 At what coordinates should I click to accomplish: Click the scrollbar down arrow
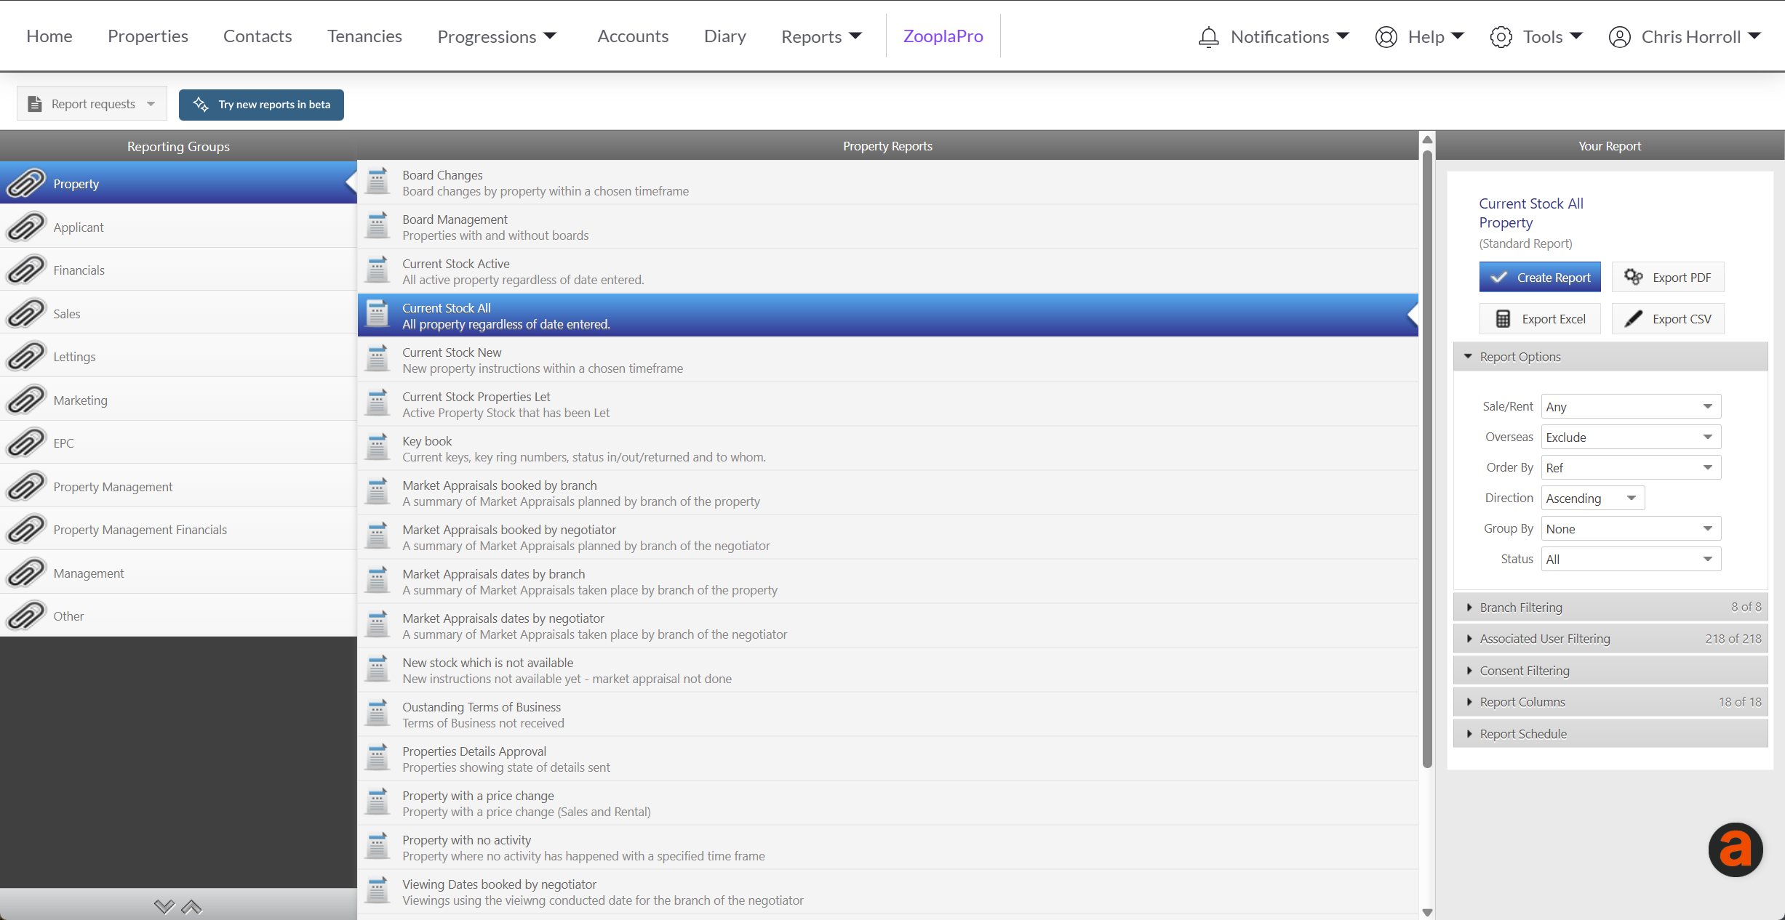pyautogui.click(x=1427, y=912)
